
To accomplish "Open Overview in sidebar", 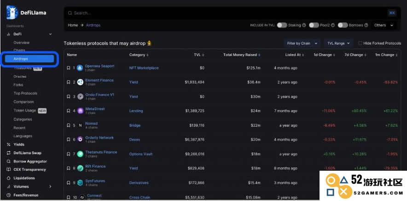I will (x=22, y=42).
